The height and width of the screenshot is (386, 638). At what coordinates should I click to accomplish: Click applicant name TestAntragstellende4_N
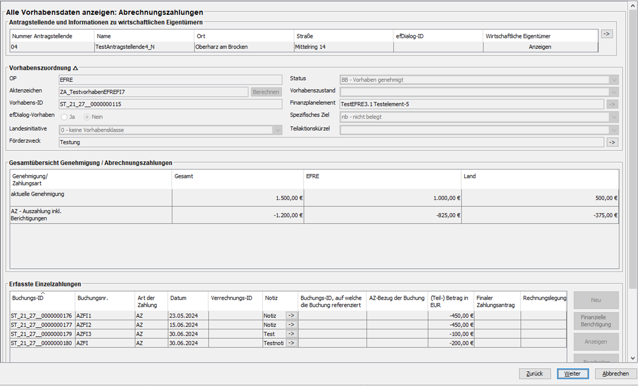125,47
